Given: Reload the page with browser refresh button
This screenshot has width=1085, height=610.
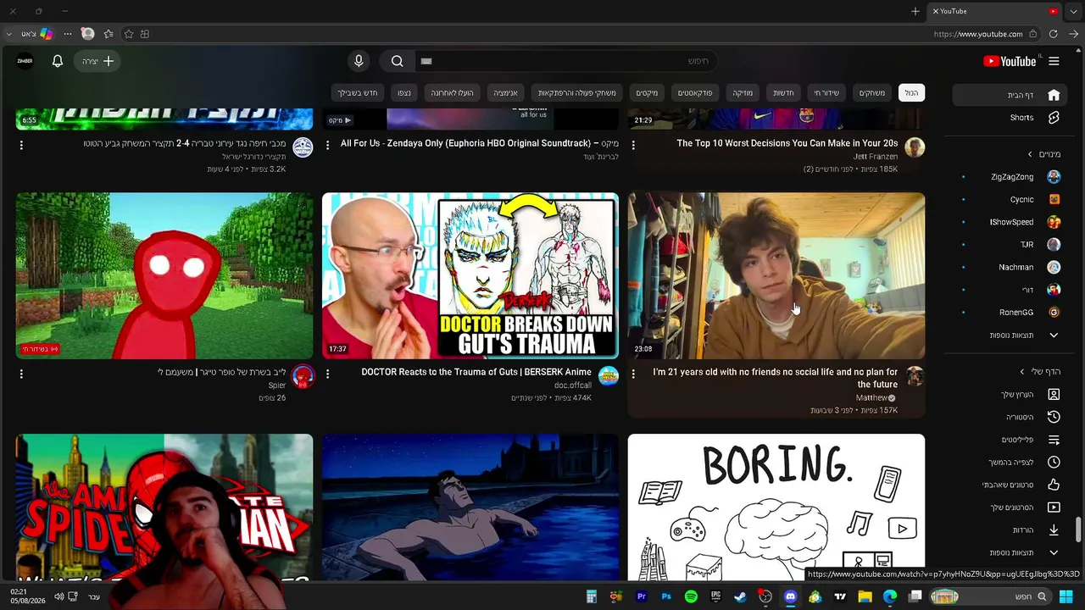Looking at the screenshot, I should [1054, 34].
